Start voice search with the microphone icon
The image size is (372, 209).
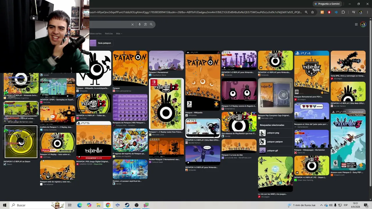click(x=139, y=24)
